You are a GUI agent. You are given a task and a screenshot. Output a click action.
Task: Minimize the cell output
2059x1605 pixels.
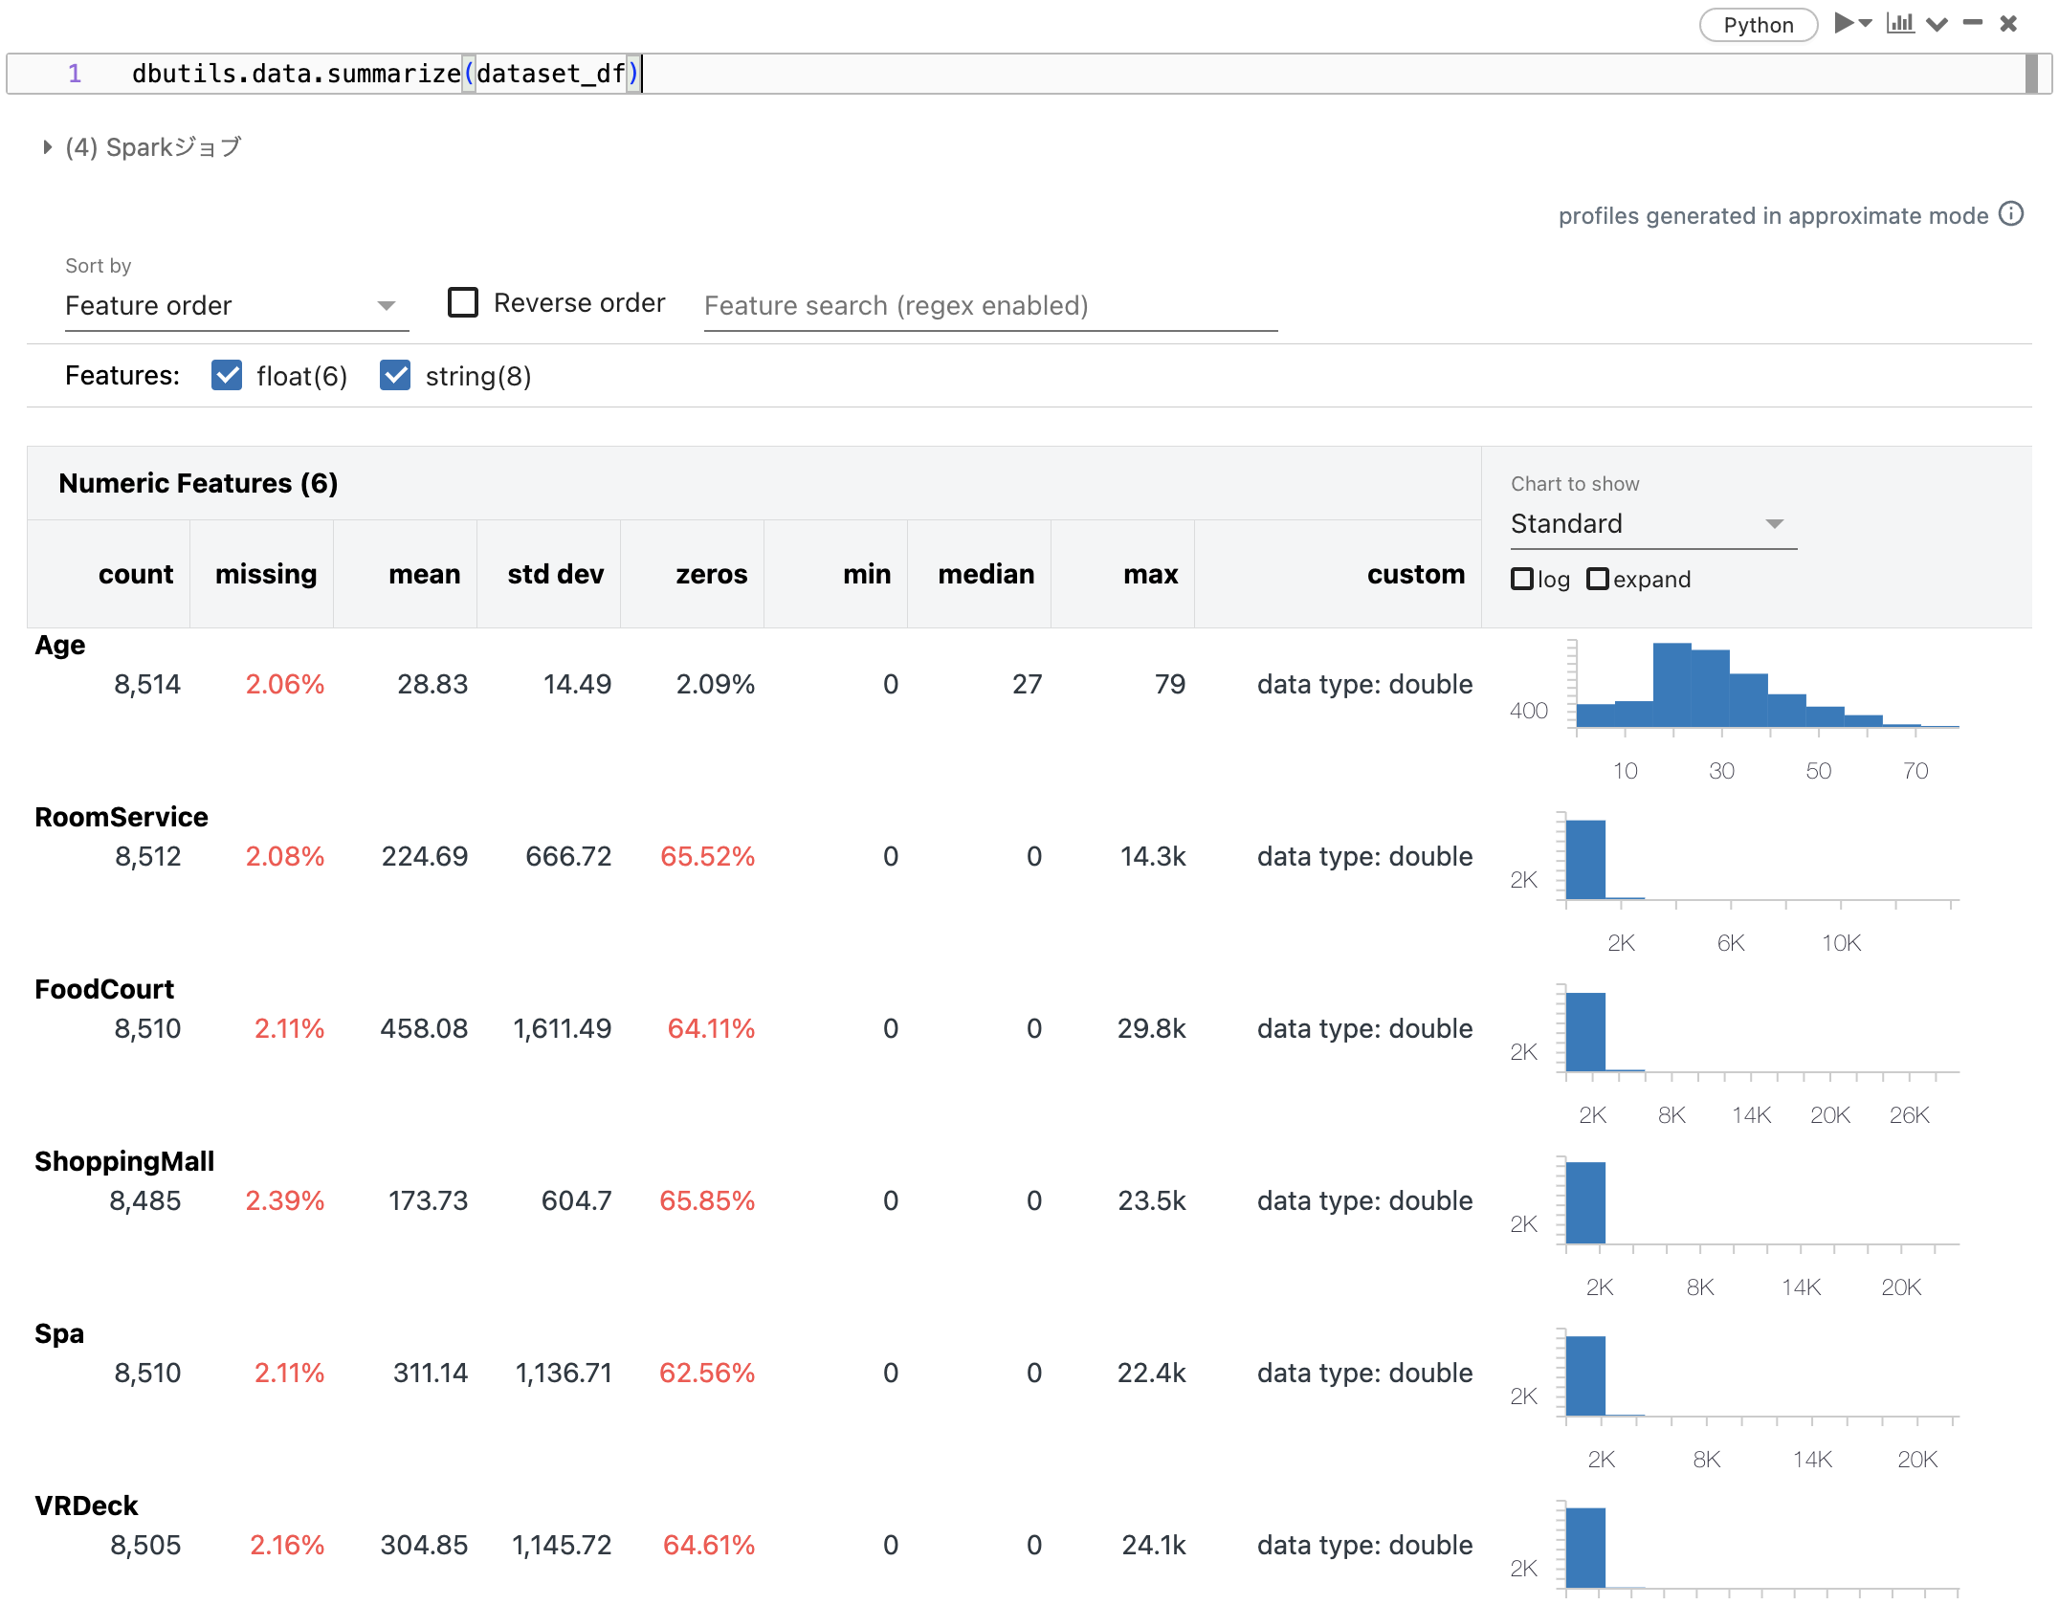(1971, 24)
